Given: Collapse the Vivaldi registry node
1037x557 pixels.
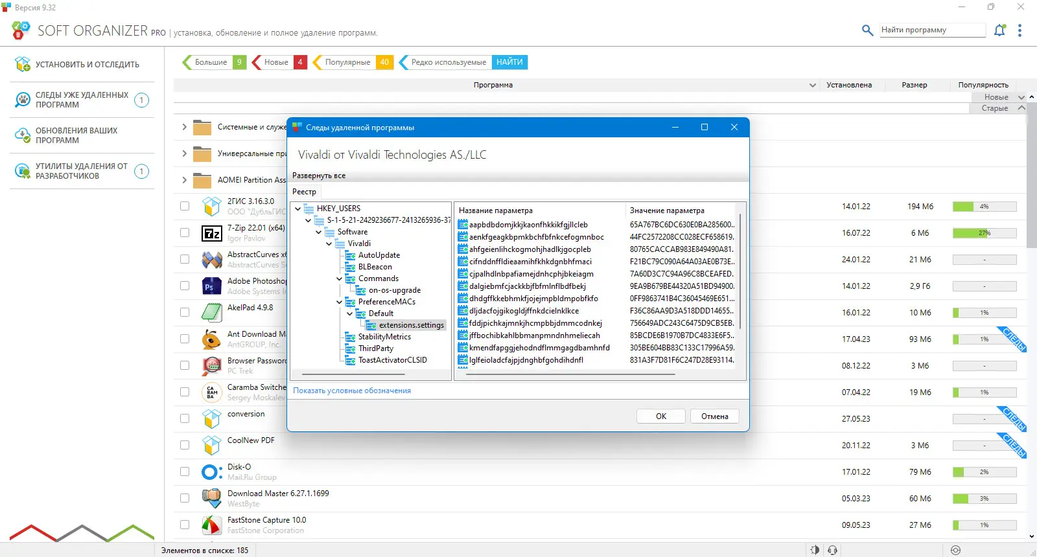Looking at the screenshot, I should tap(329, 244).
